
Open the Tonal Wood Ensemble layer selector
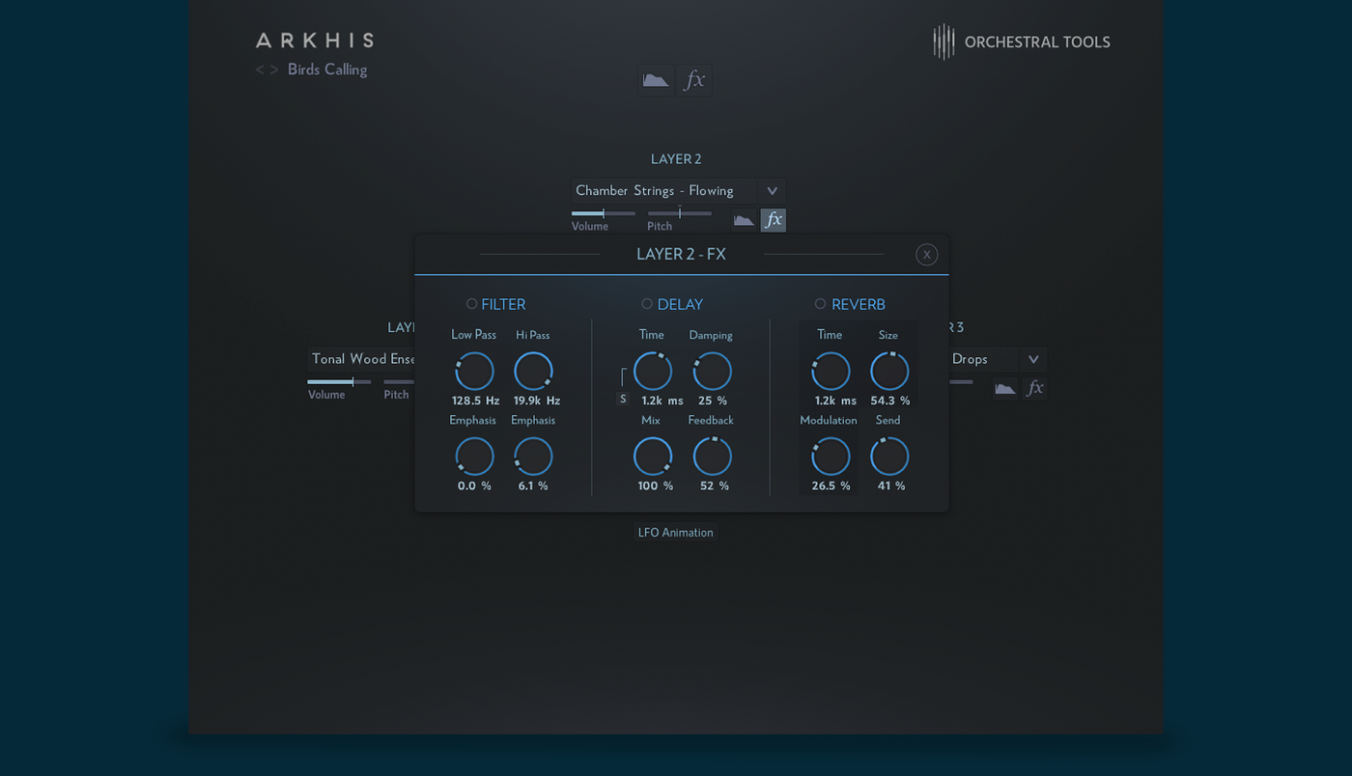[362, 359]
